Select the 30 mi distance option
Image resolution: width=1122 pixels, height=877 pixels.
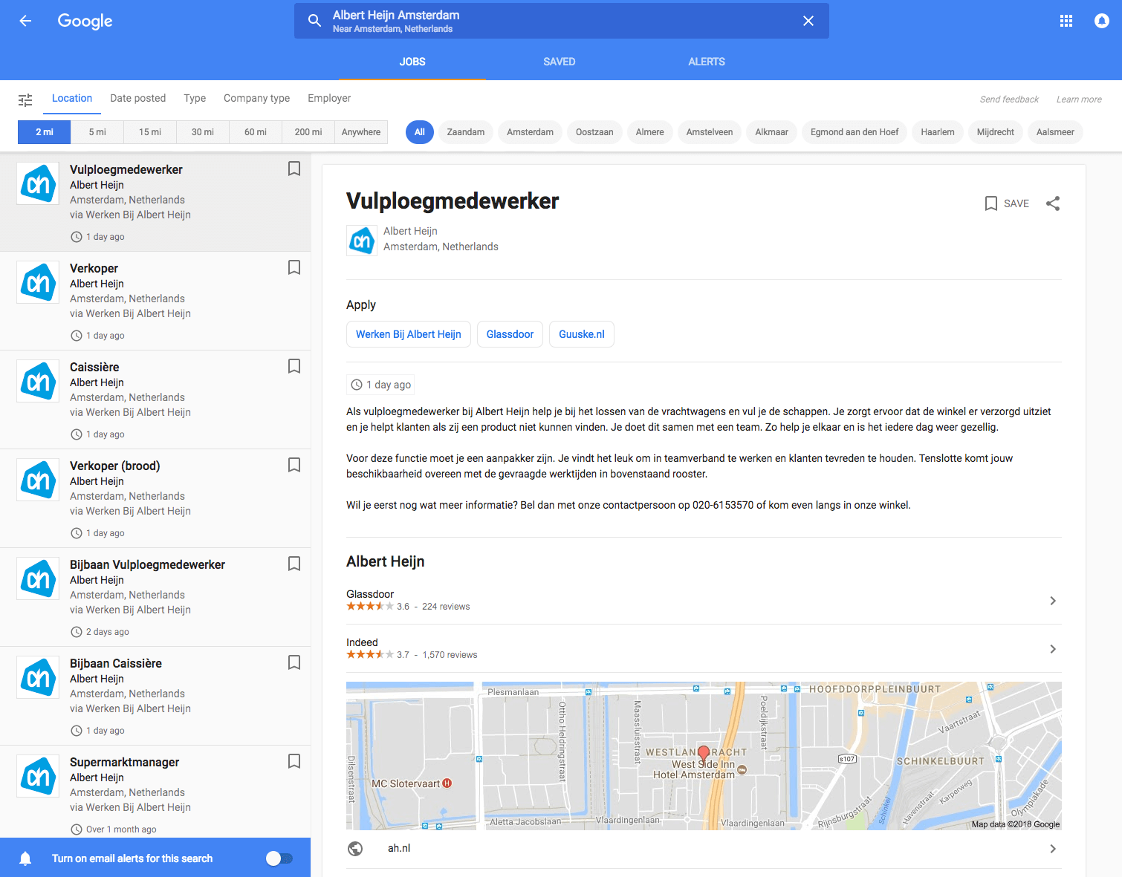point(203,132)
